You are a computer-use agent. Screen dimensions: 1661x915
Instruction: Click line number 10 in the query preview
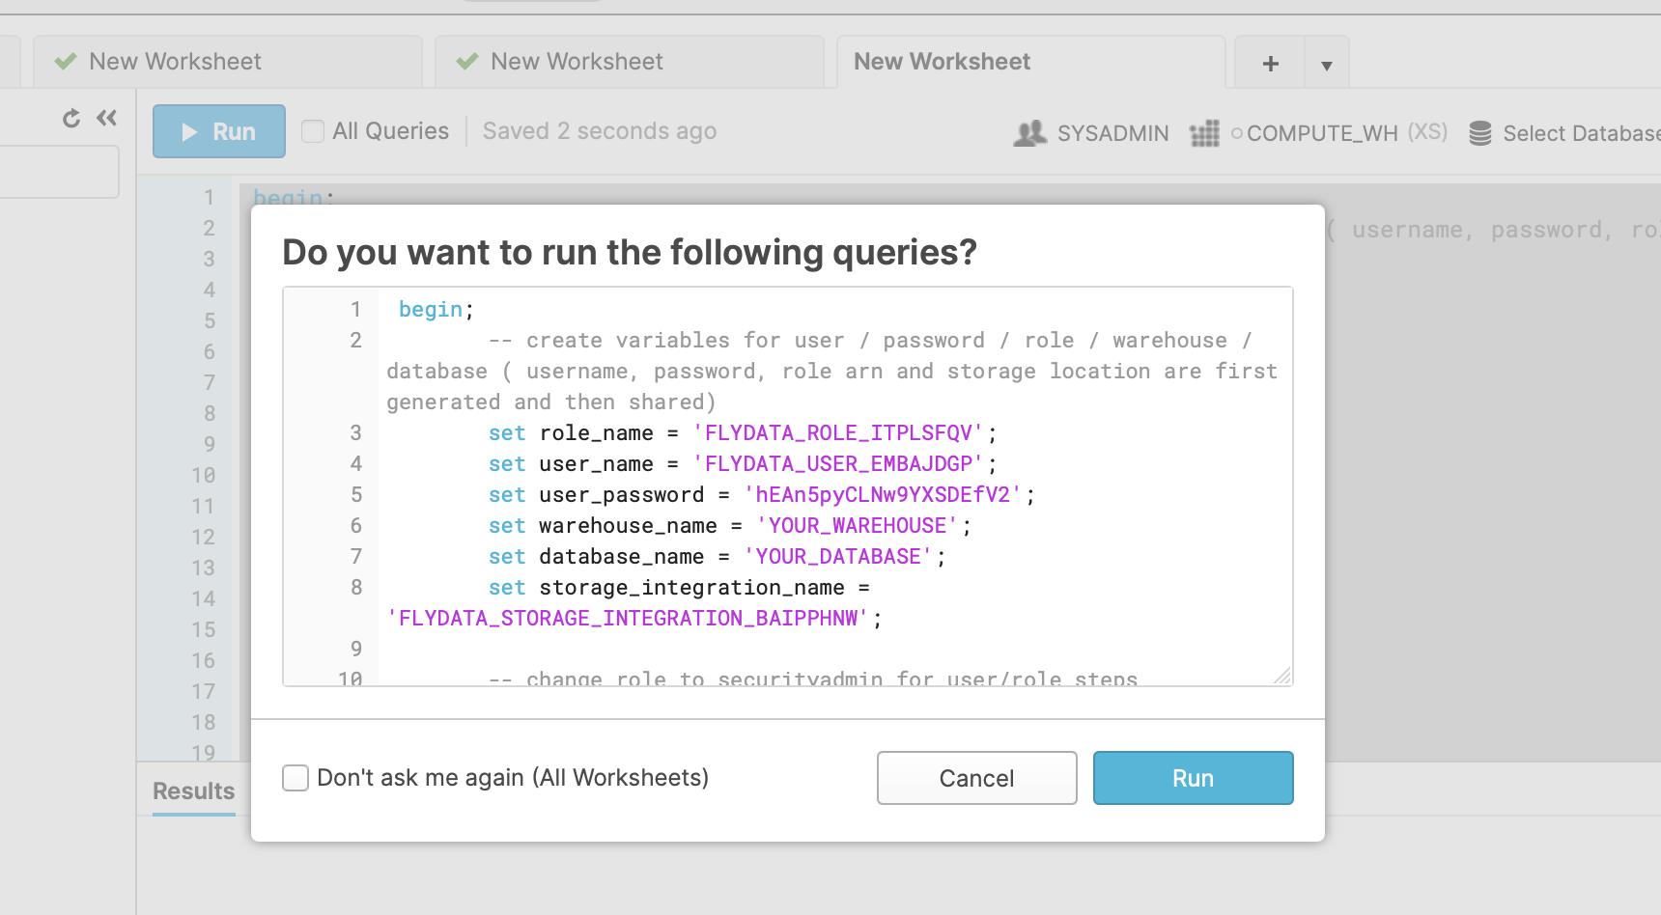click(x=351, y=679)
